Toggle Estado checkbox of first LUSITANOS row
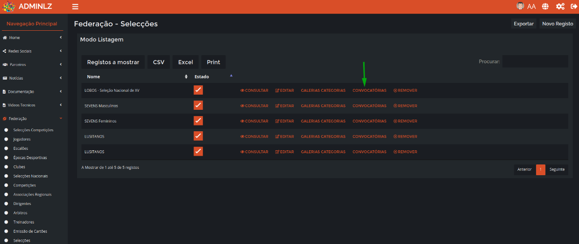 coord(198,136)
